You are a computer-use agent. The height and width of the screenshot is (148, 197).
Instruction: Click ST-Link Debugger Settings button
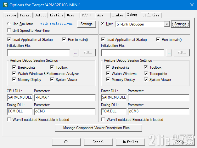point(180,24)
